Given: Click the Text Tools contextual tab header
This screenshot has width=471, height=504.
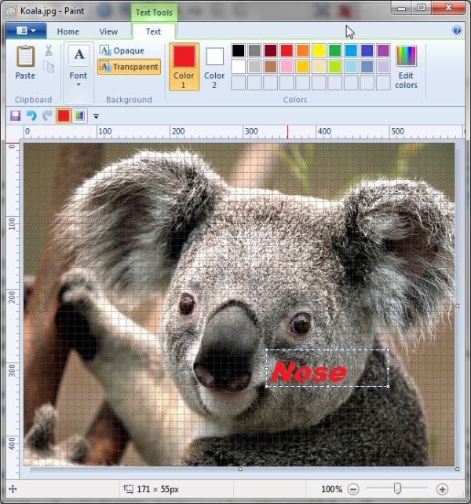Looking at the screenshot, I should click(154, 13).
